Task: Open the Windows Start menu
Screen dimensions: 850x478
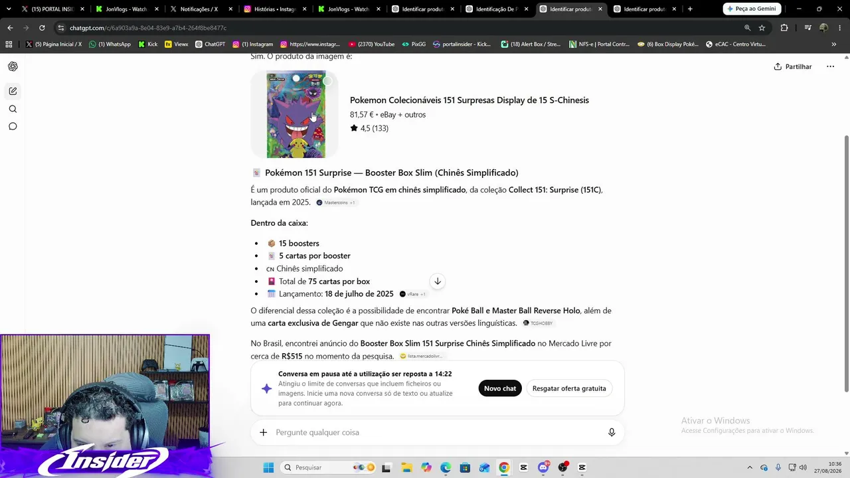Action: [x=268, y=467]
